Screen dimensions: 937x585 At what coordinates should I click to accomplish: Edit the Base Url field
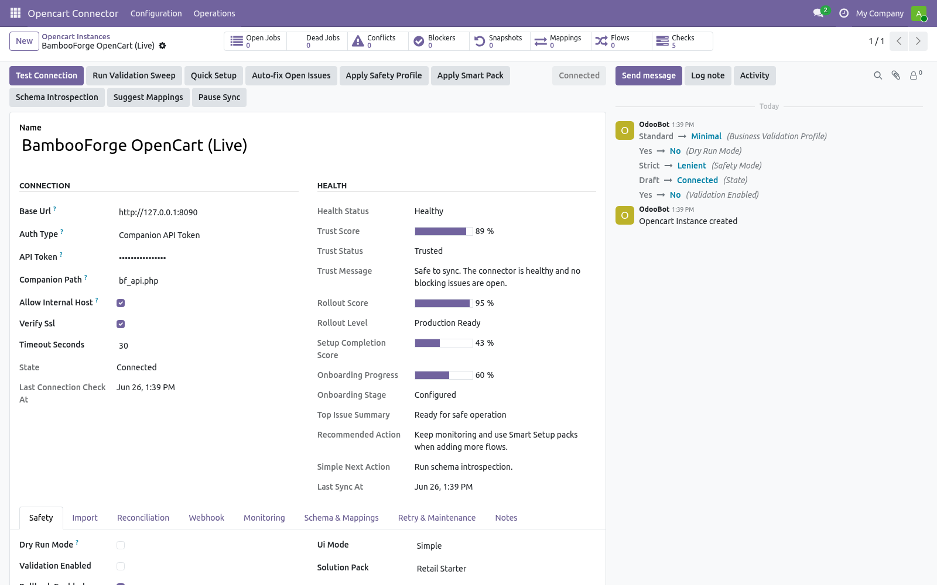[x=207, y=212]
